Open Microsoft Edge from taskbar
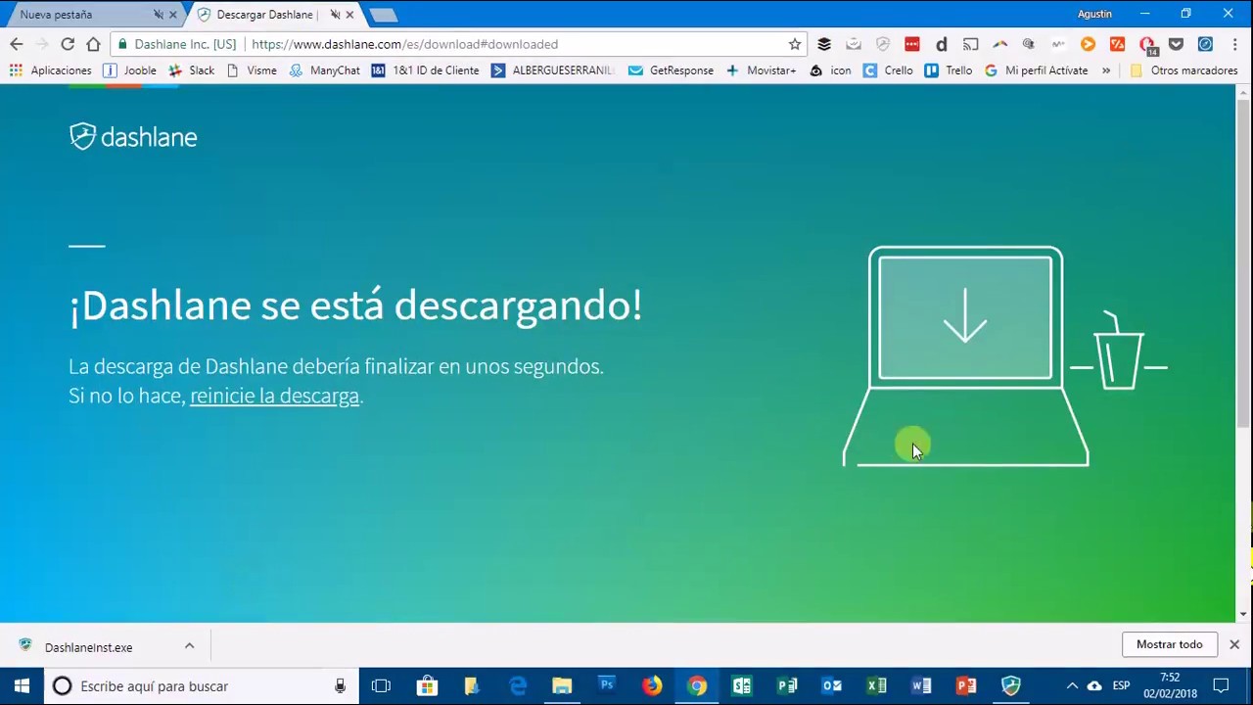This screenshot has width=1253, height=705. click(517, 686)
